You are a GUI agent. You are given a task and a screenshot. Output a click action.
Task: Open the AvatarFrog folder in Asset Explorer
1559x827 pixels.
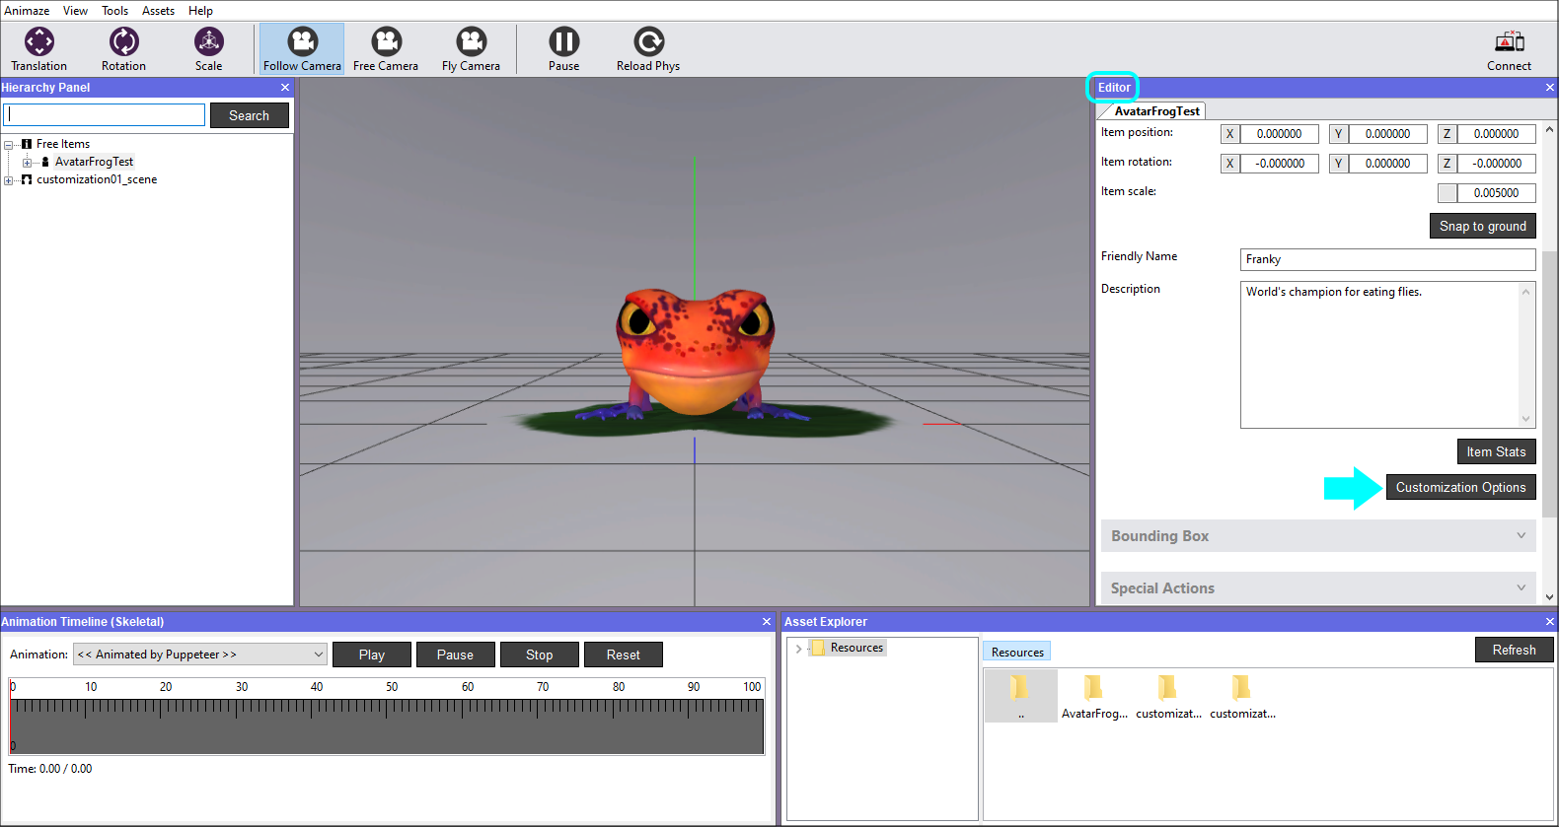pyautogui.click(x=1093, y=697)
